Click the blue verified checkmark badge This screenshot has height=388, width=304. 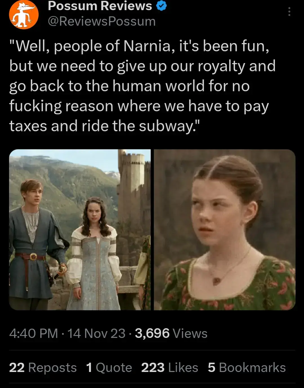pyautogui.click(x=161, y=6)
